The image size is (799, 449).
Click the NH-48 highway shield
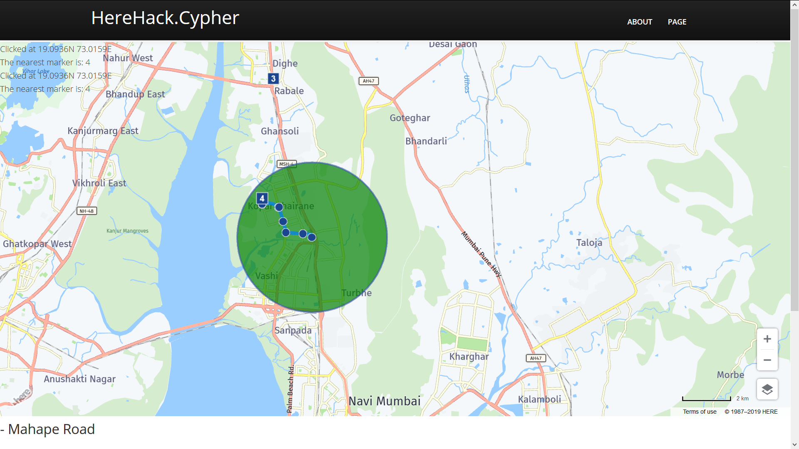pyautogui.click(x=87, y=211)
